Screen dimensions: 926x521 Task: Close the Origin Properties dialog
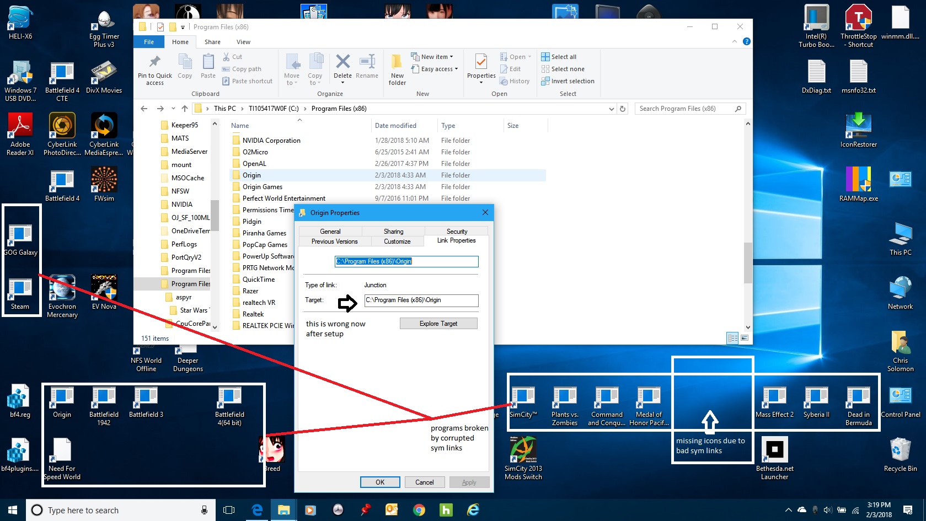[x=485, y=212]
